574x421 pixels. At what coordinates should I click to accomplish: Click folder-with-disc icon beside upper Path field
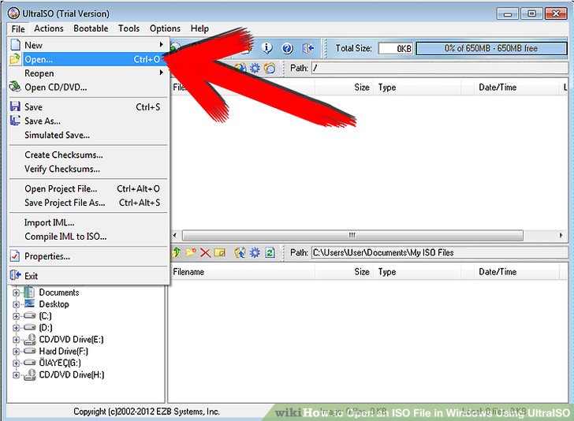(270, 68)
